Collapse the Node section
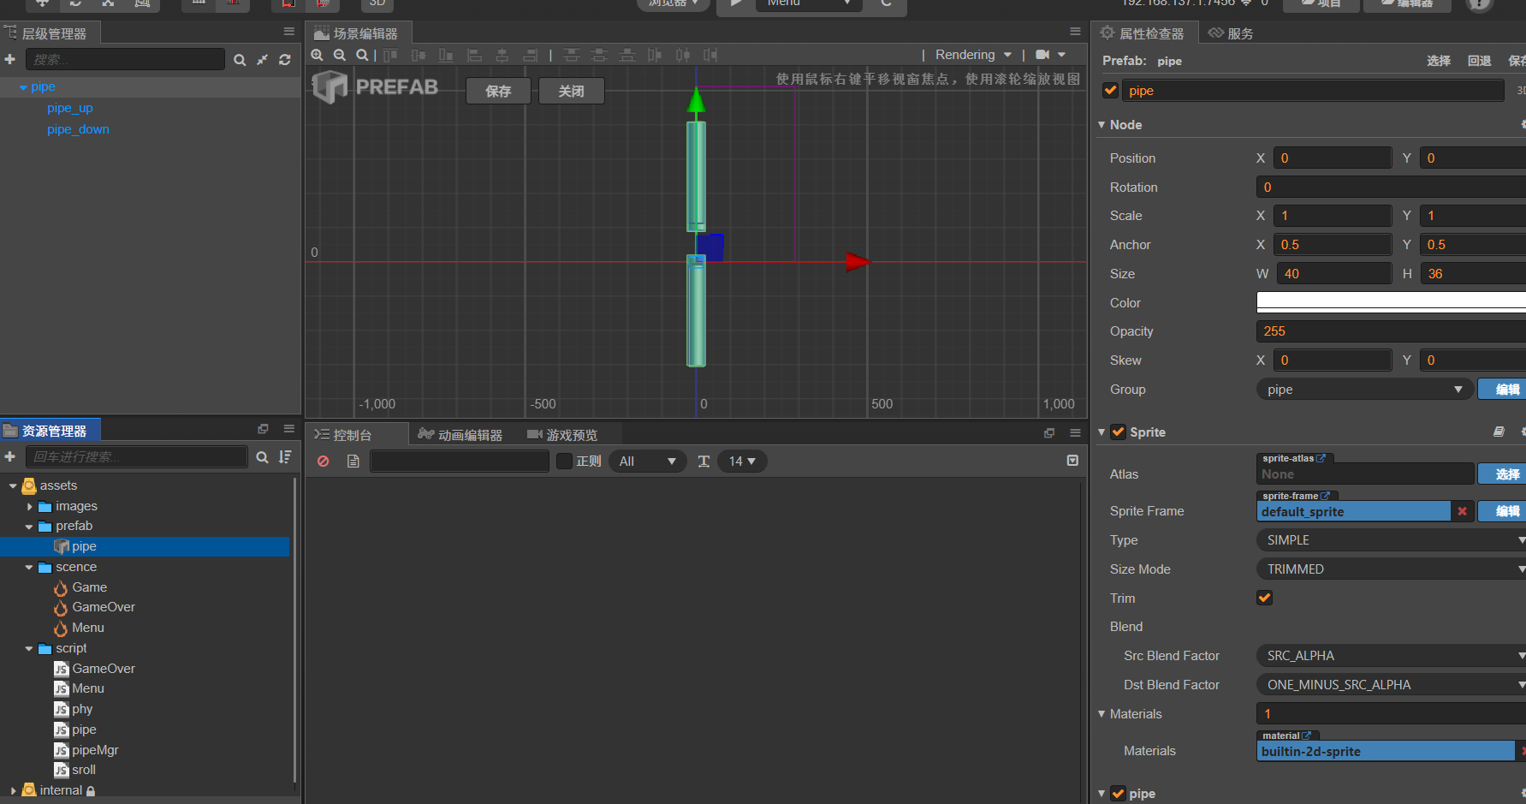Screen dimensions: 1526x804 1101,125
